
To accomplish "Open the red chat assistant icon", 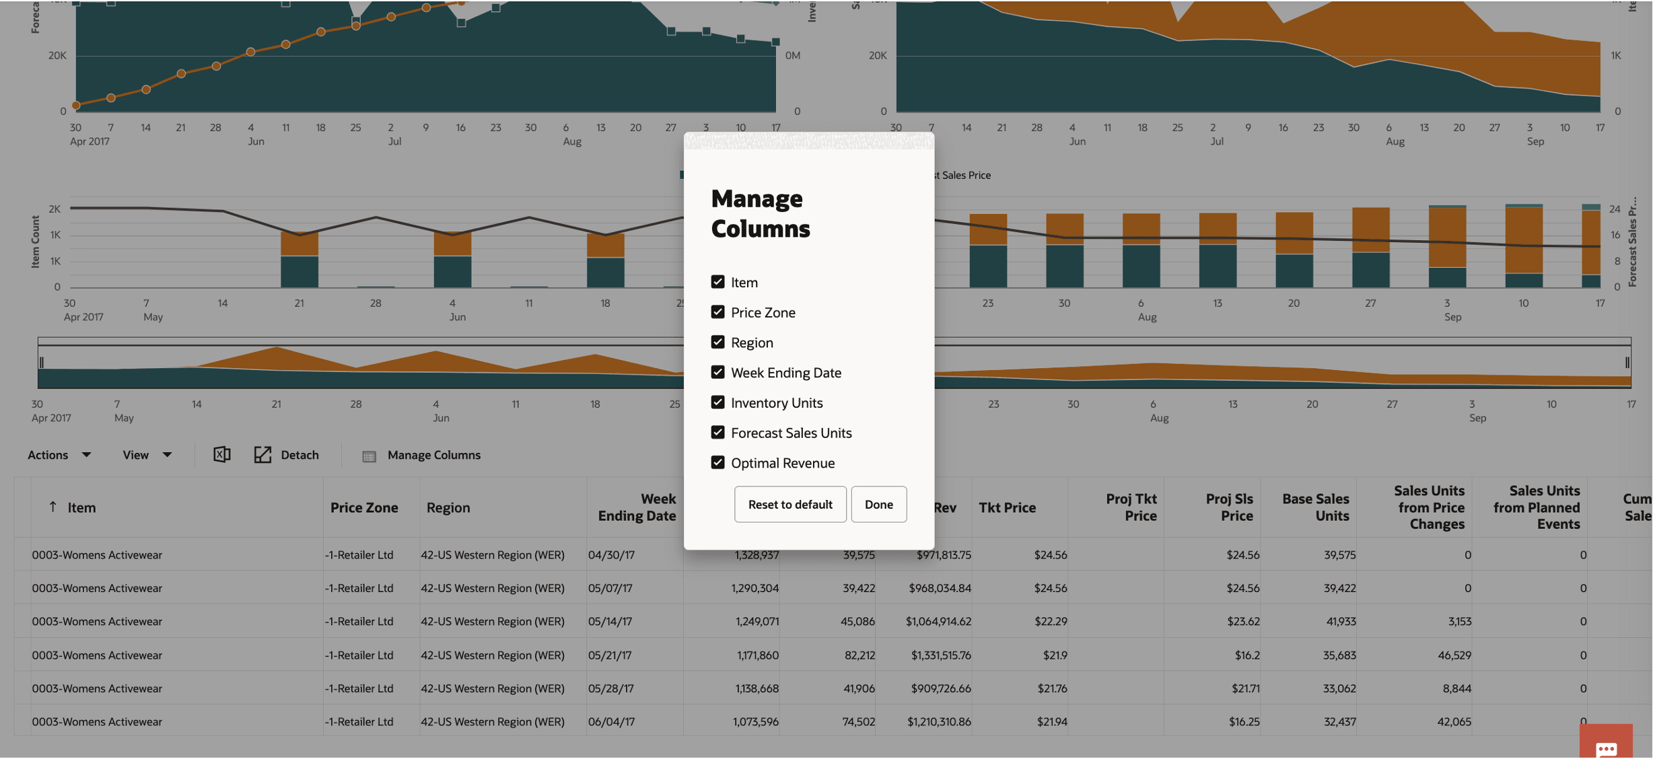I will [1606, 746].
